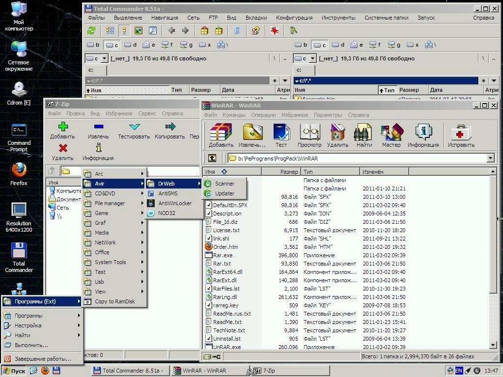The height and width of the screenshot is (377, 503).
Task: Sort WinRAR list by Изменён column
Action: 384,172
